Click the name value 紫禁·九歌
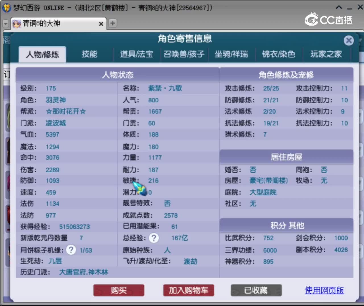This screenshot has height=306, width=364. [165, 88]
